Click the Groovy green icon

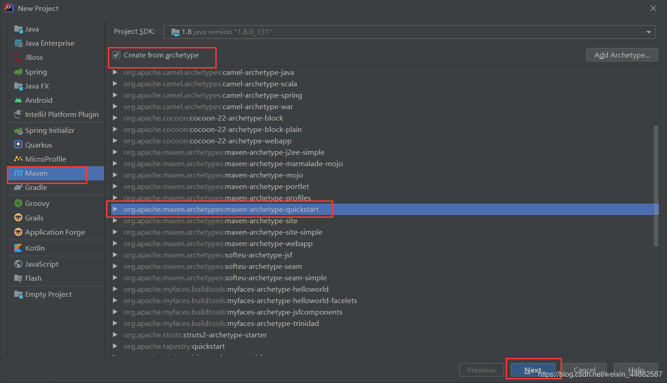pos(18,203)
